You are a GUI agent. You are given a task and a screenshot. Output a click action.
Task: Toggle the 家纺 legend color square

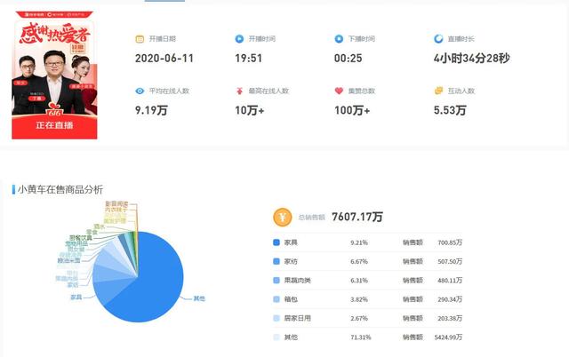click(276, 261)
